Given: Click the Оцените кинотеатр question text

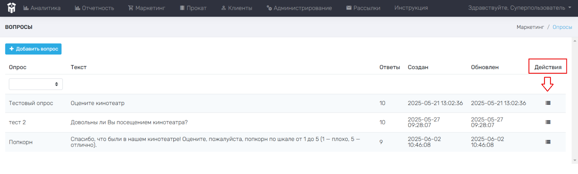Looking at the screenshot, I should 98,103.
